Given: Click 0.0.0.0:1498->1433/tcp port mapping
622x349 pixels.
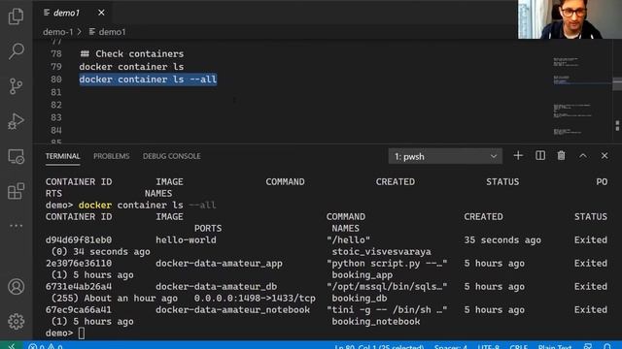Looking at the screenshot, I should [x=255, y=299].
